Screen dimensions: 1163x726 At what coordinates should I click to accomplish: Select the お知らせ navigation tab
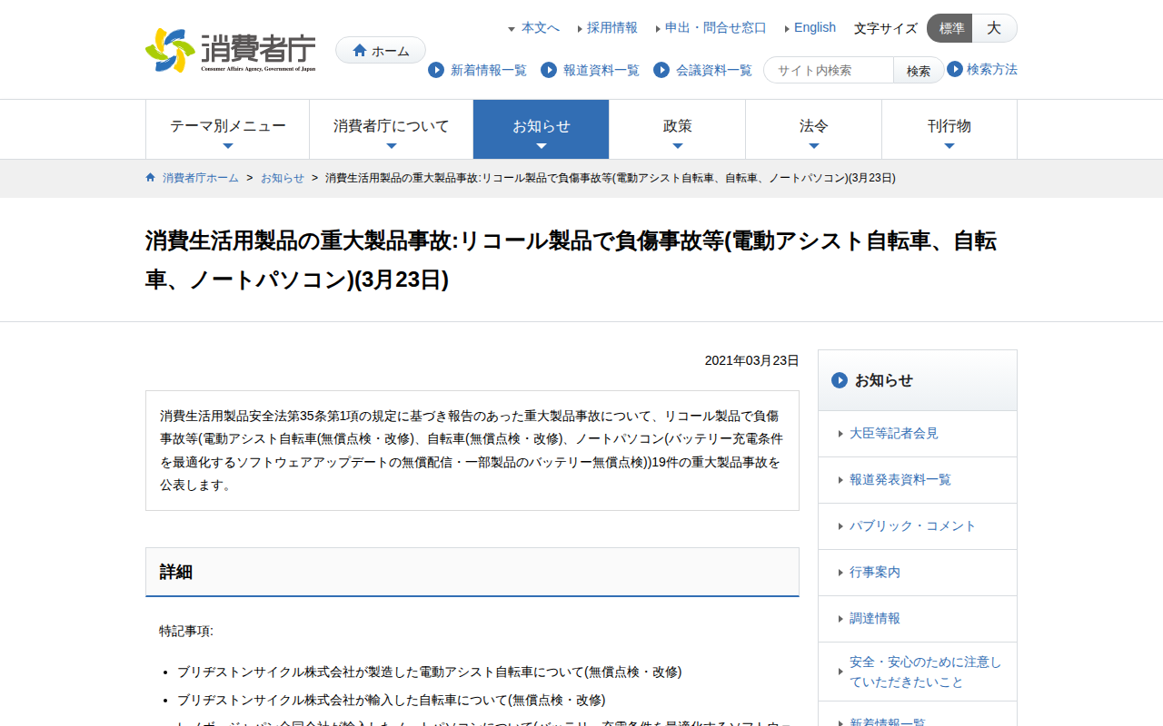[541, 128]
